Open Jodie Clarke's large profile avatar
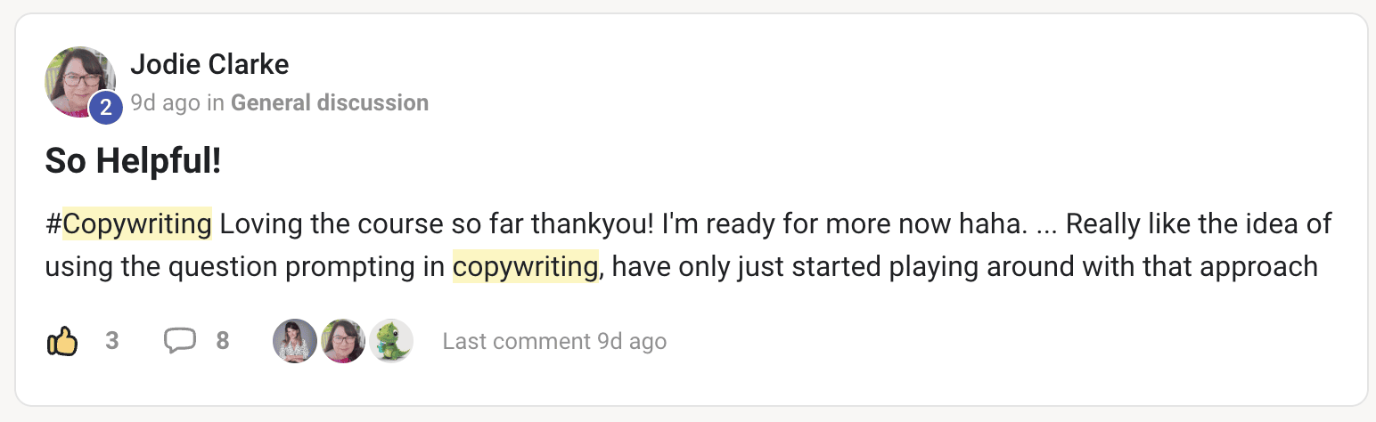1376x422 pixels. tap(78, 80)
